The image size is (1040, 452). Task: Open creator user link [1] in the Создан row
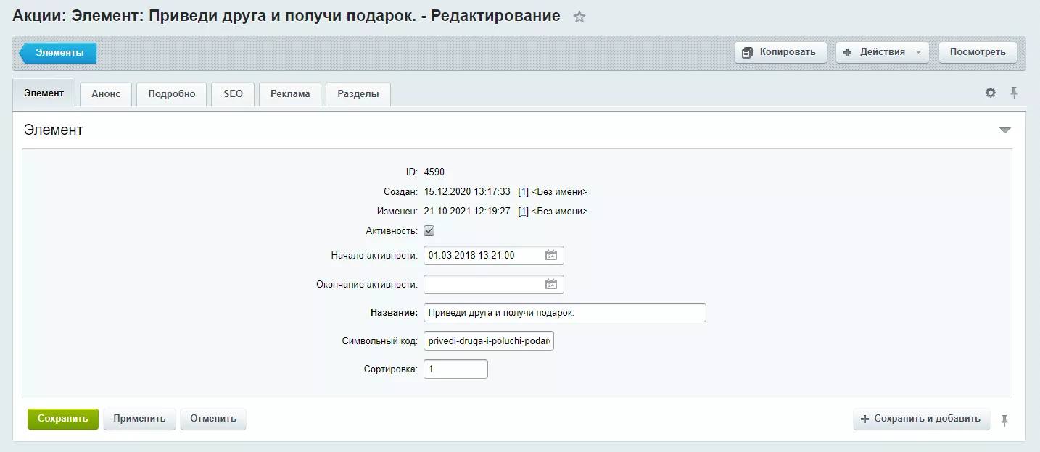(x=524, y=192)
